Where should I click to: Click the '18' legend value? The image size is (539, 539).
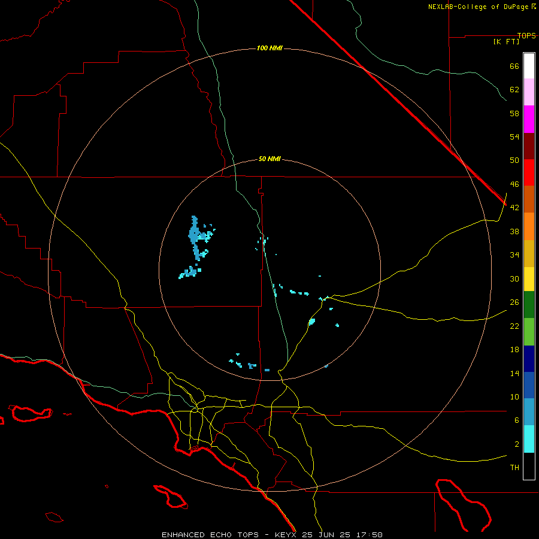click(x=514, y=350)
